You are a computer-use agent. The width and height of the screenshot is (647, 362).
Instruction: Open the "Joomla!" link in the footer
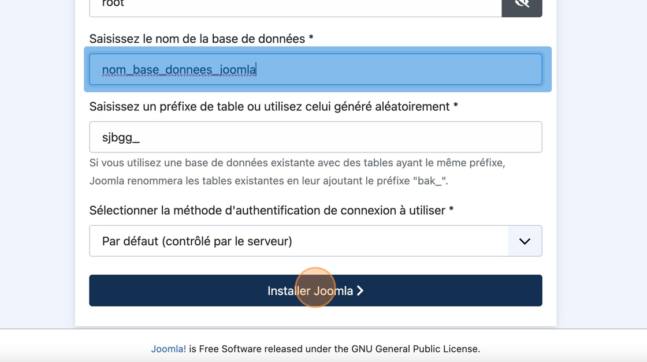click(x=169, y=349)
